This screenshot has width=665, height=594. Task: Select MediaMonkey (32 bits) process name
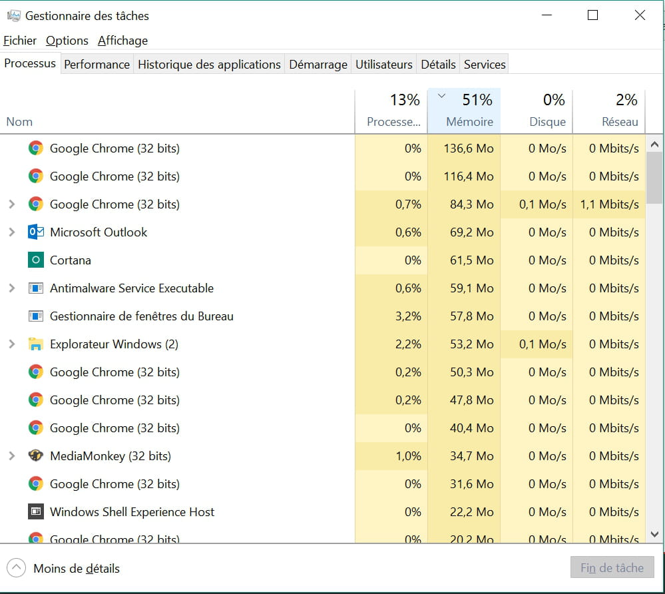111,456
